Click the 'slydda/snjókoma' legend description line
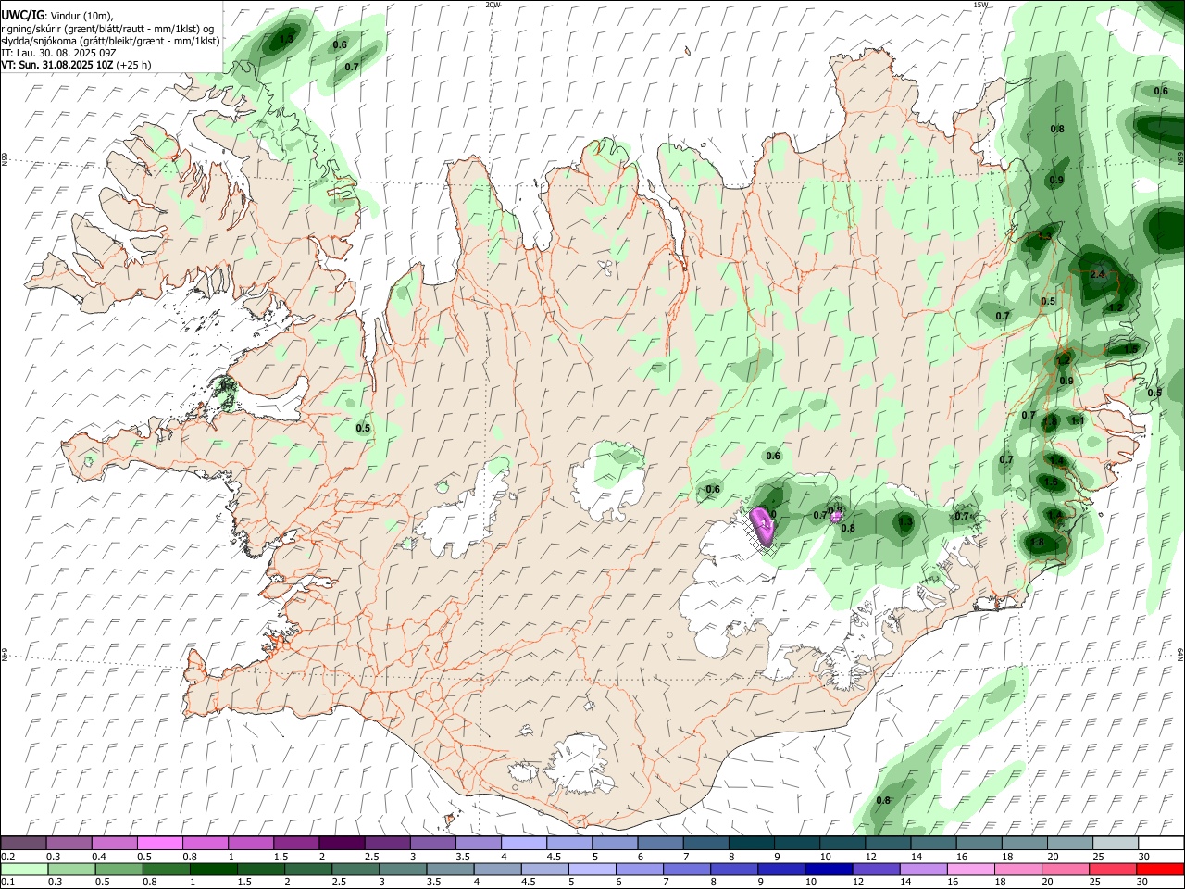The image size is (1185, 889). click(x=111, y=41)
